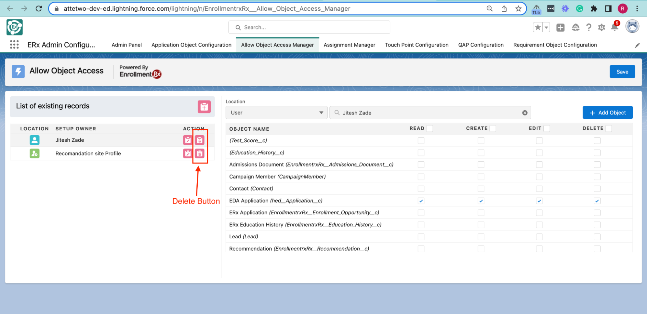The height and width of the screenshot is (314, 647).
Task: Expand the favorites list dropdown arrow
Action: [546, 27]
